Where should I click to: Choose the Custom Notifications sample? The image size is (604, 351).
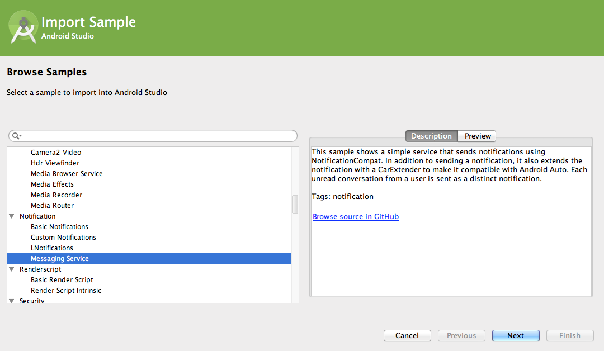tap(63, 238)
